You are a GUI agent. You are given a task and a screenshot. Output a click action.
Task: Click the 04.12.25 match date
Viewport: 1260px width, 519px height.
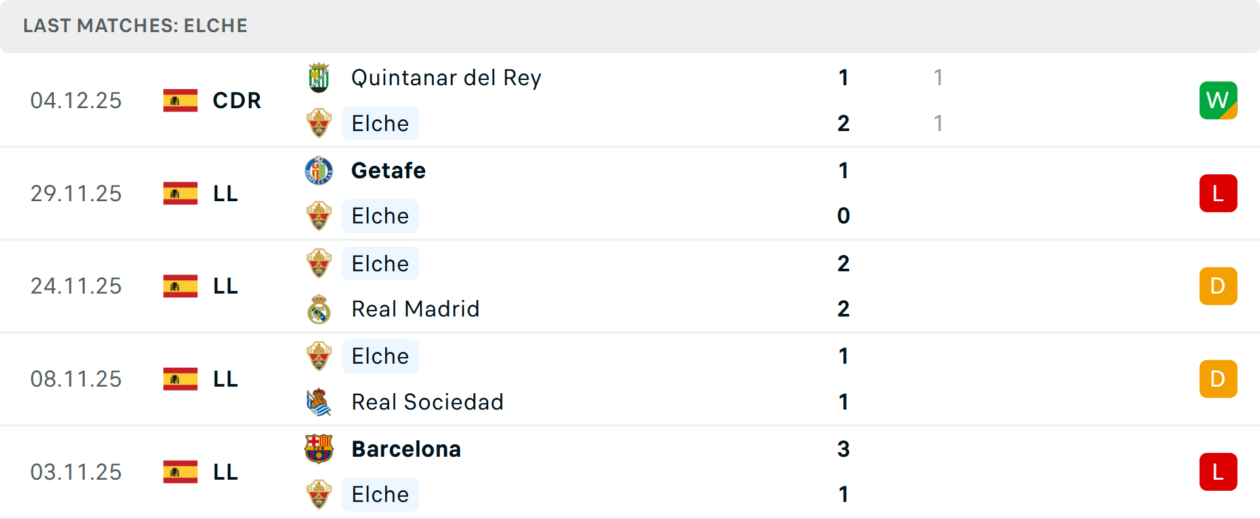click(76, 100)
